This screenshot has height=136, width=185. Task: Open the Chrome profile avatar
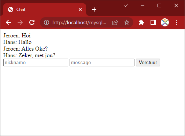point(165,22)
